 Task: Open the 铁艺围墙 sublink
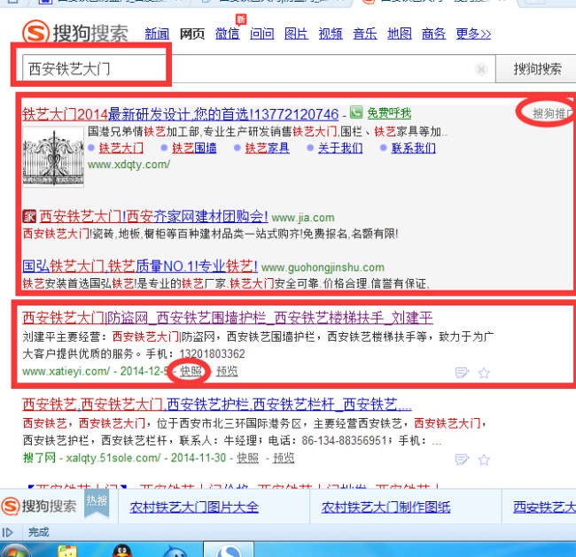click(x=194, y=148)
